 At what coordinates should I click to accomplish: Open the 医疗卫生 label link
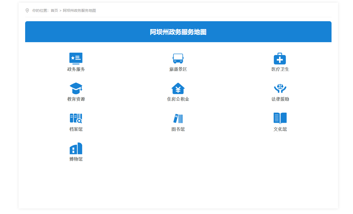(280, 69)
